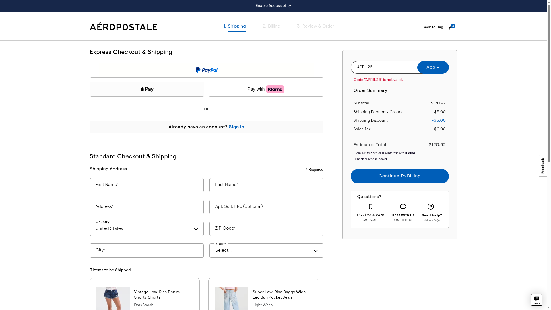
Task: Click the Address input field
Action: tap(147, 207)
